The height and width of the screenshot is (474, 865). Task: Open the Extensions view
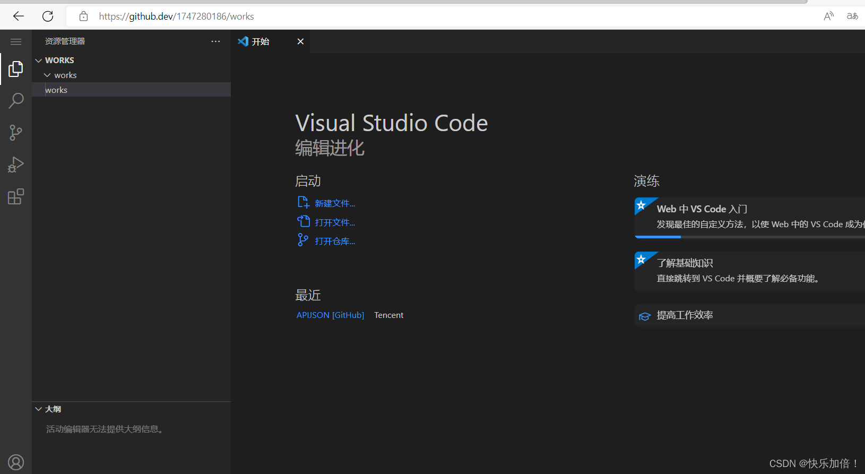[x=16, y=196]
